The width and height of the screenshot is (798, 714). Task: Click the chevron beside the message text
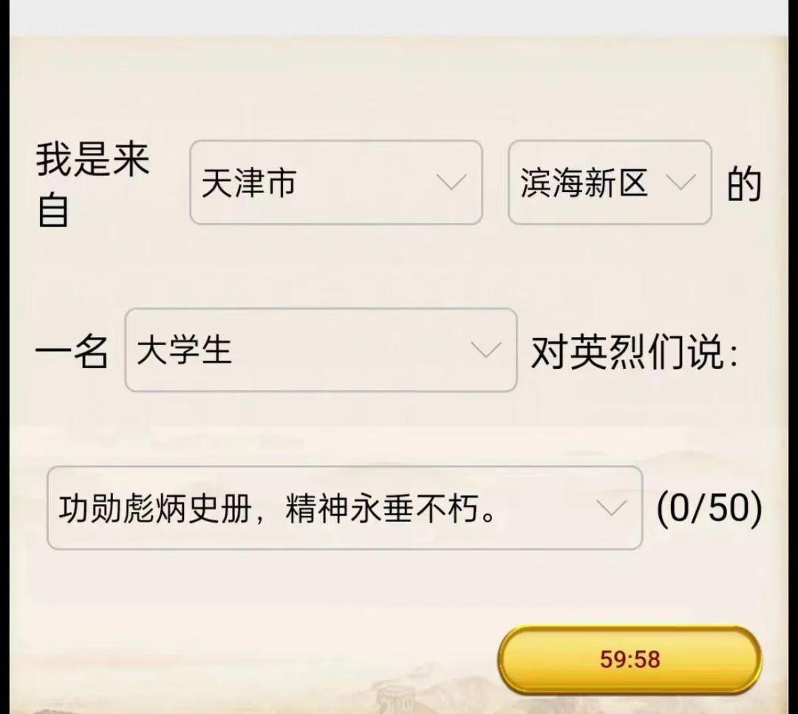pyautogui.click(x=611, y=508)
